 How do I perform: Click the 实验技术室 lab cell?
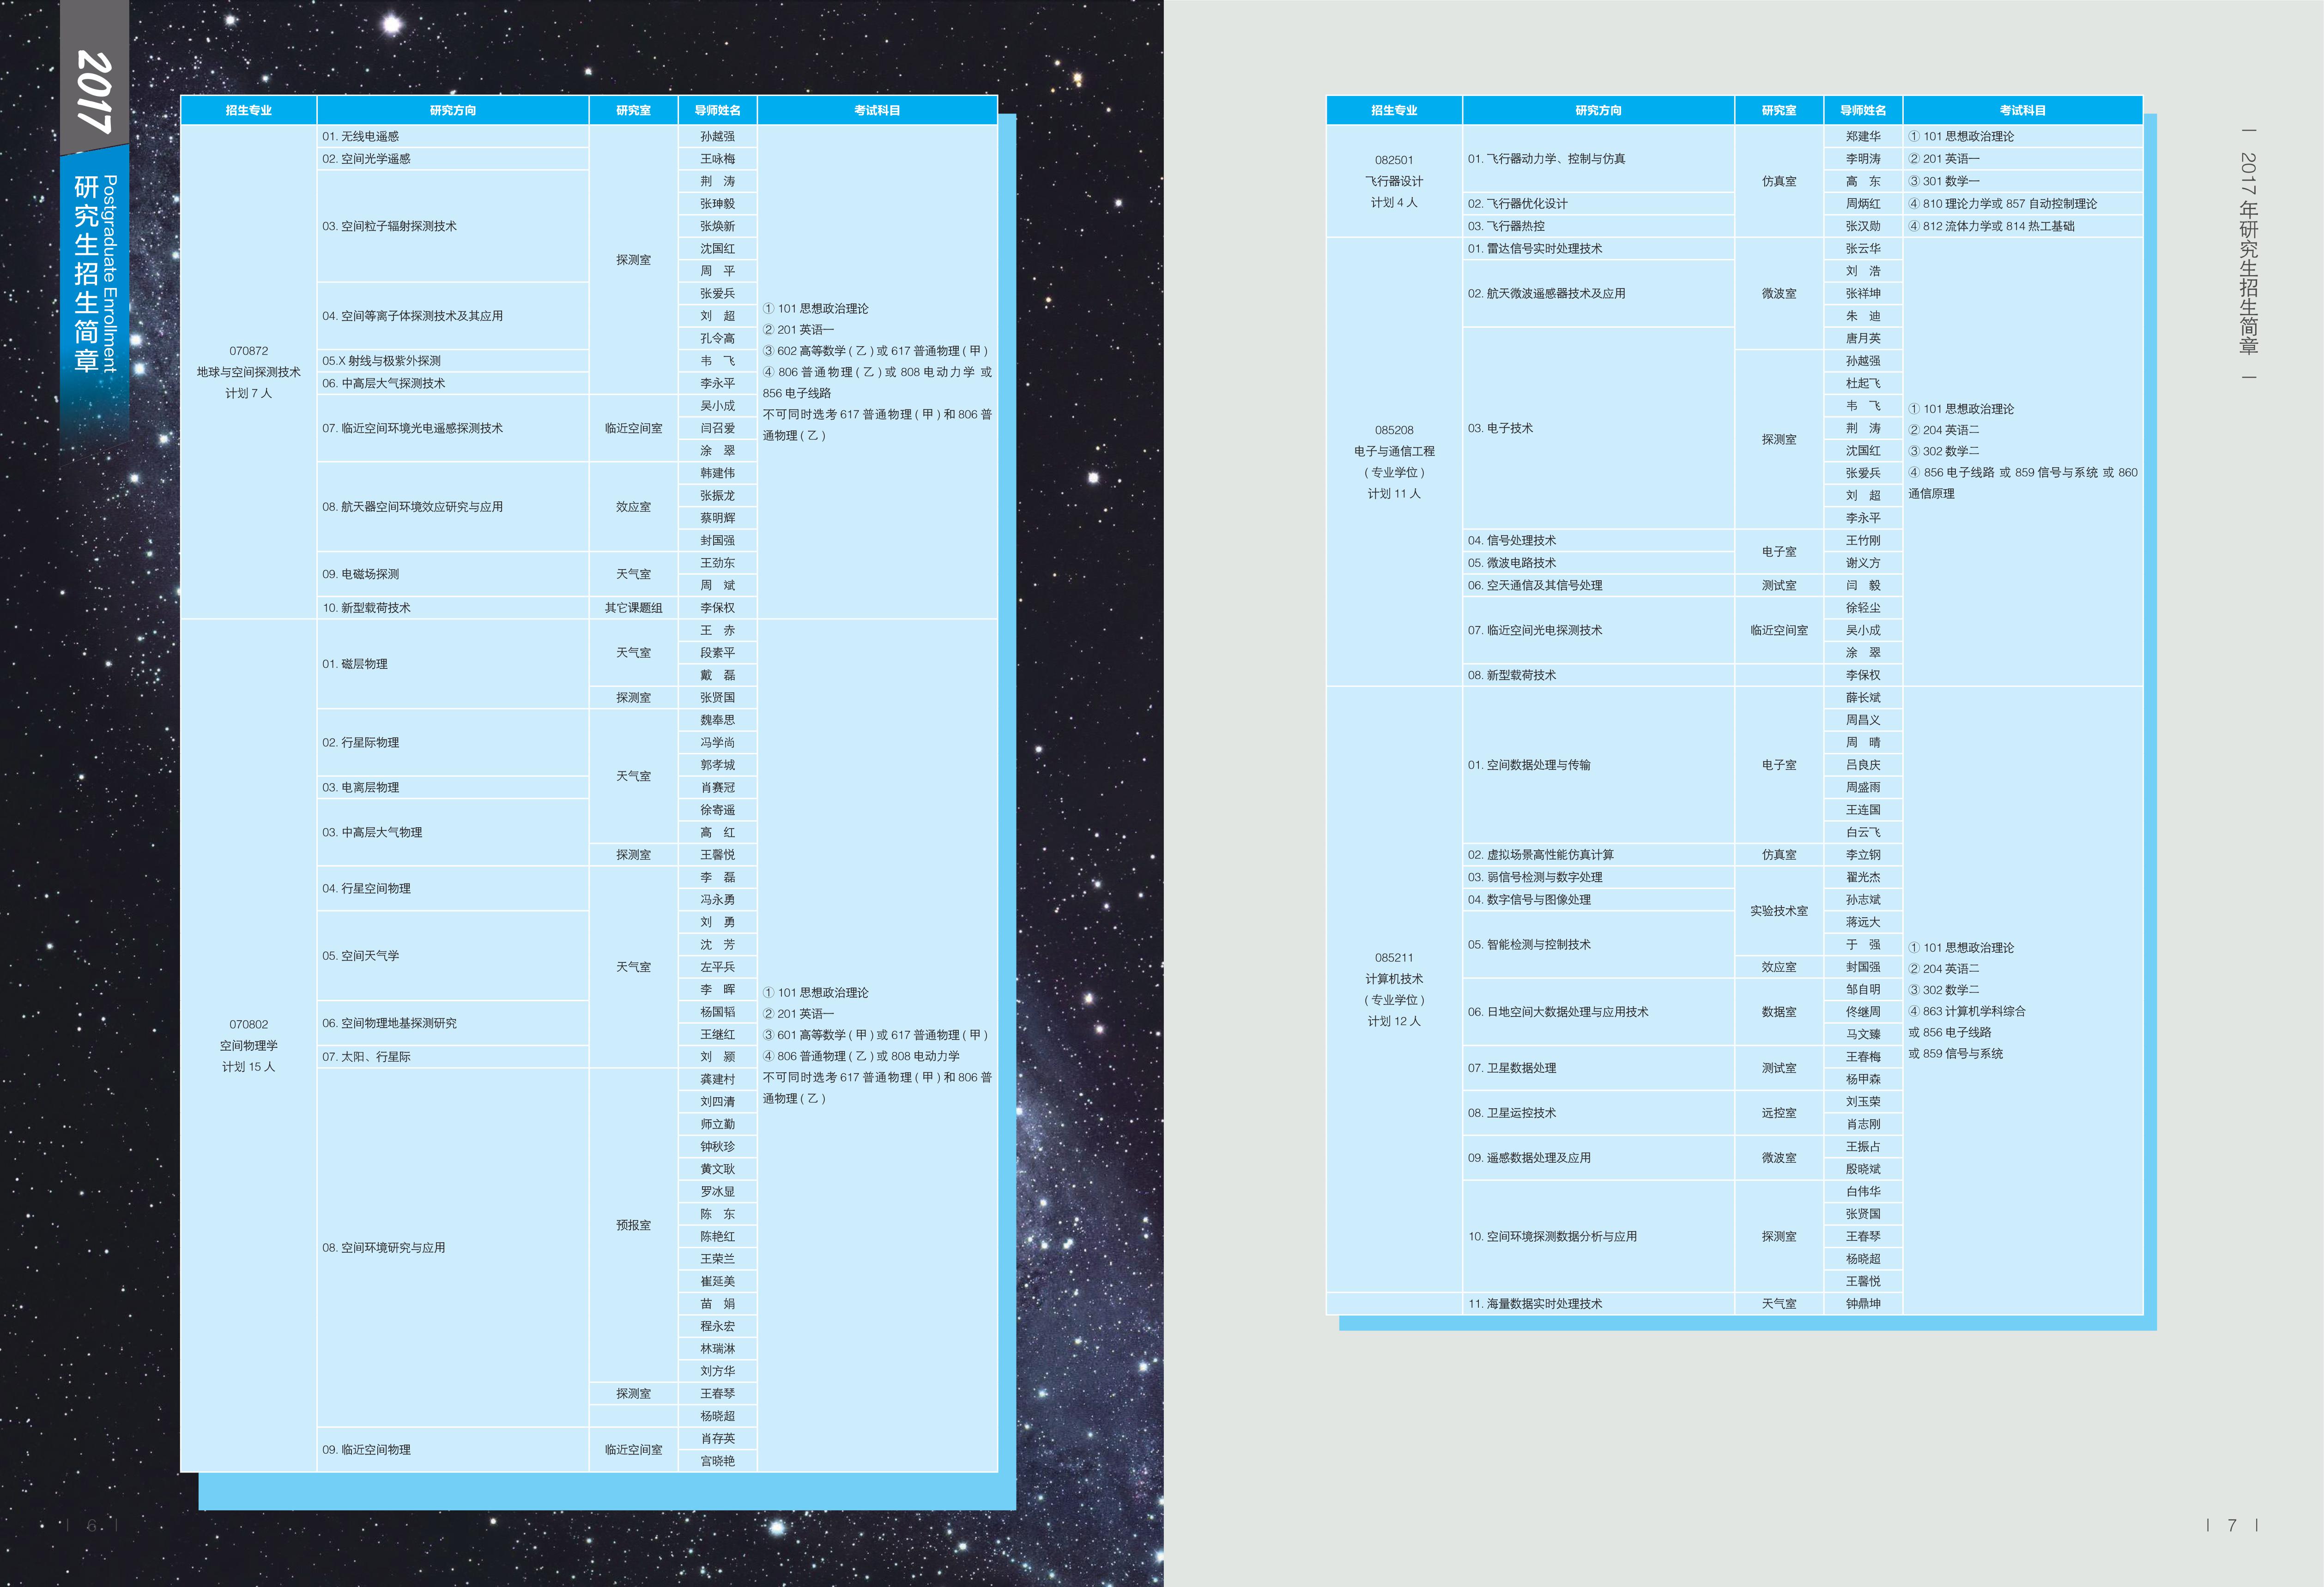1778,910
